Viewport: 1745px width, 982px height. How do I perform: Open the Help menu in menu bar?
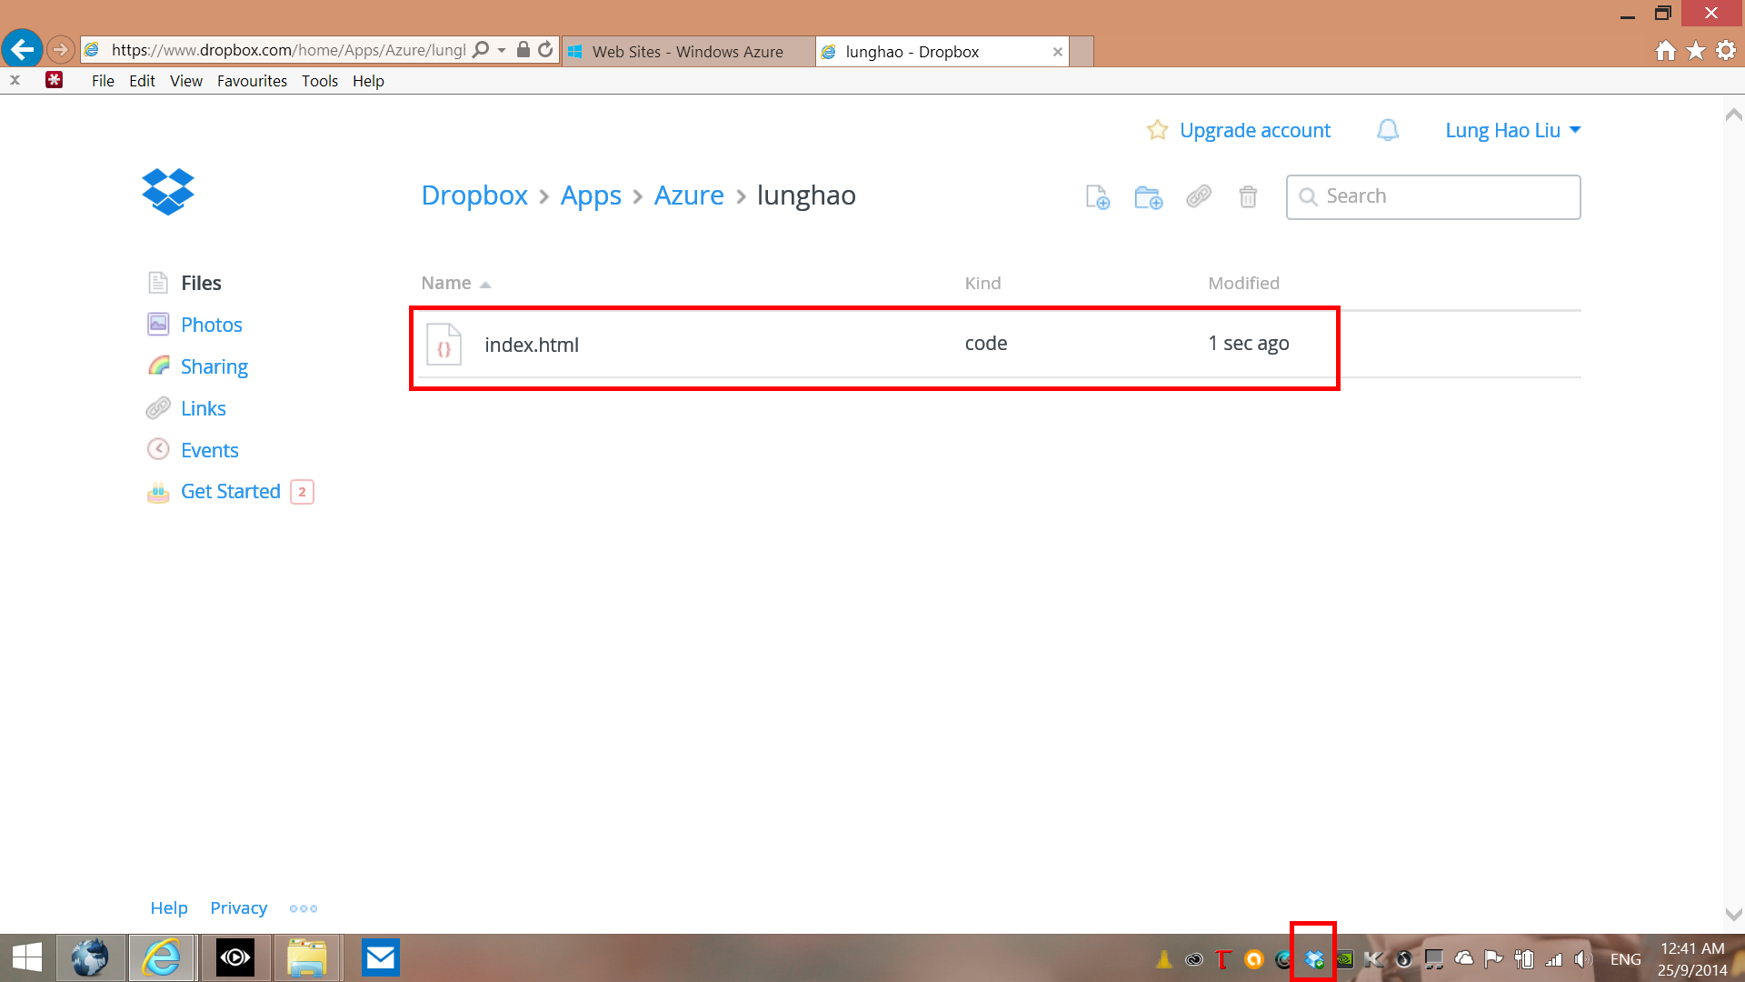[x=368, y=81]
